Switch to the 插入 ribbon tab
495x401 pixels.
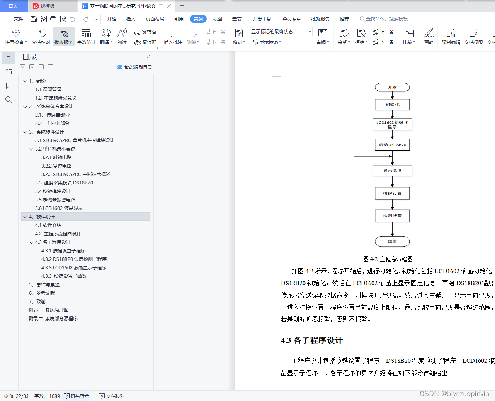[x=131, y=19]
